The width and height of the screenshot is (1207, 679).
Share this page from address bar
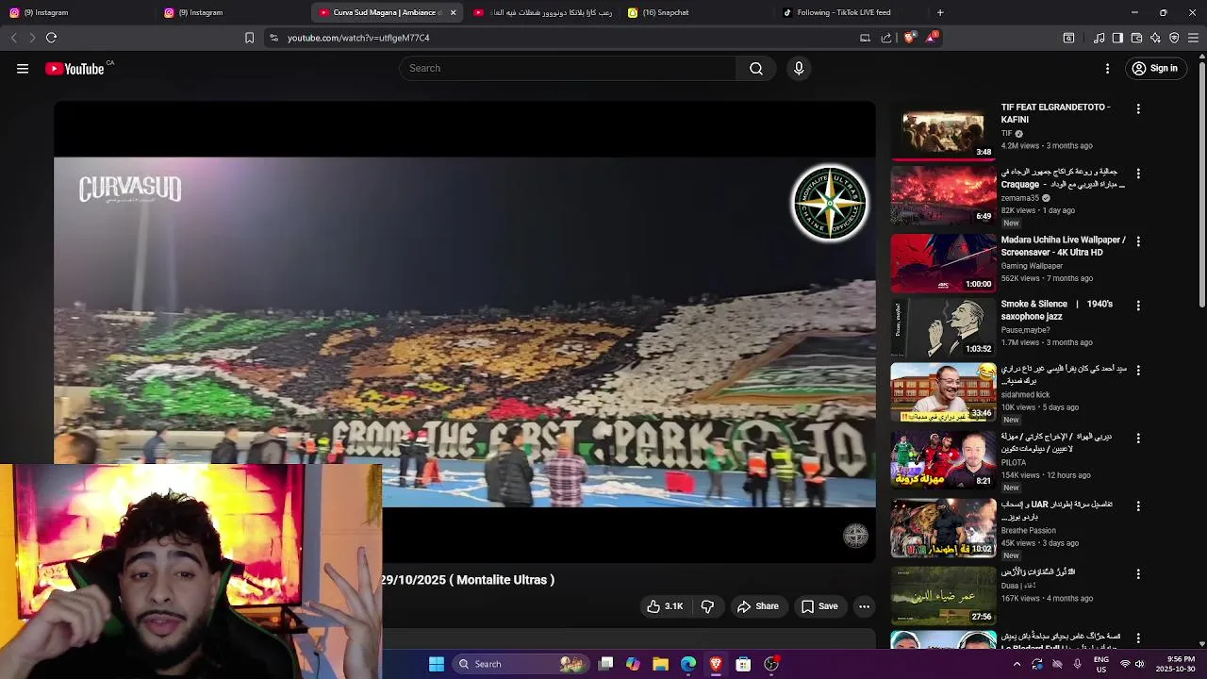pyautogui.click(x=886, y=38)
